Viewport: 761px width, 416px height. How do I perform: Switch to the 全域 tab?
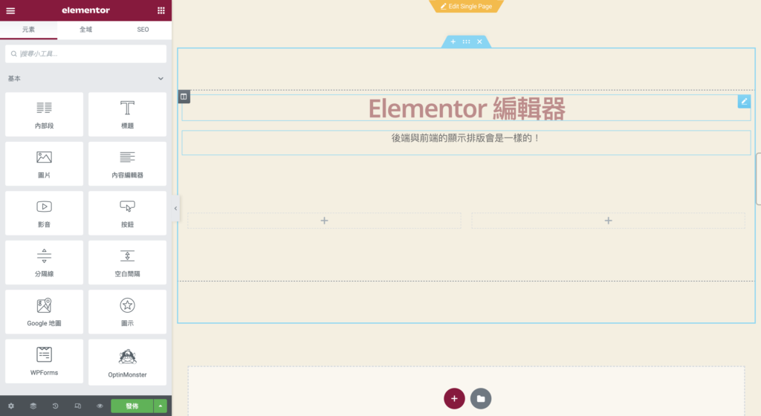pyautogui.click(x=86, y=30)
